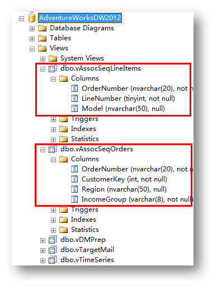Expand Triggers under vAssocSeqLineItems
The image size is (217, 289).
[53, 119]
